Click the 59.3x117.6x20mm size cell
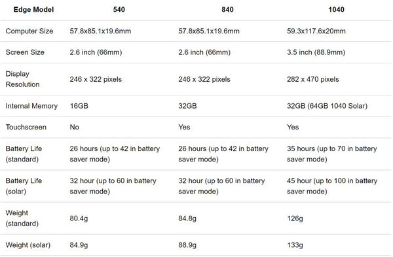The width and height of the screenshot is (393, 257). click(316, 31)
